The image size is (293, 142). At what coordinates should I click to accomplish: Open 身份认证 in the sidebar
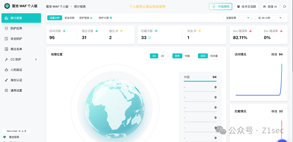coord(21,80)
